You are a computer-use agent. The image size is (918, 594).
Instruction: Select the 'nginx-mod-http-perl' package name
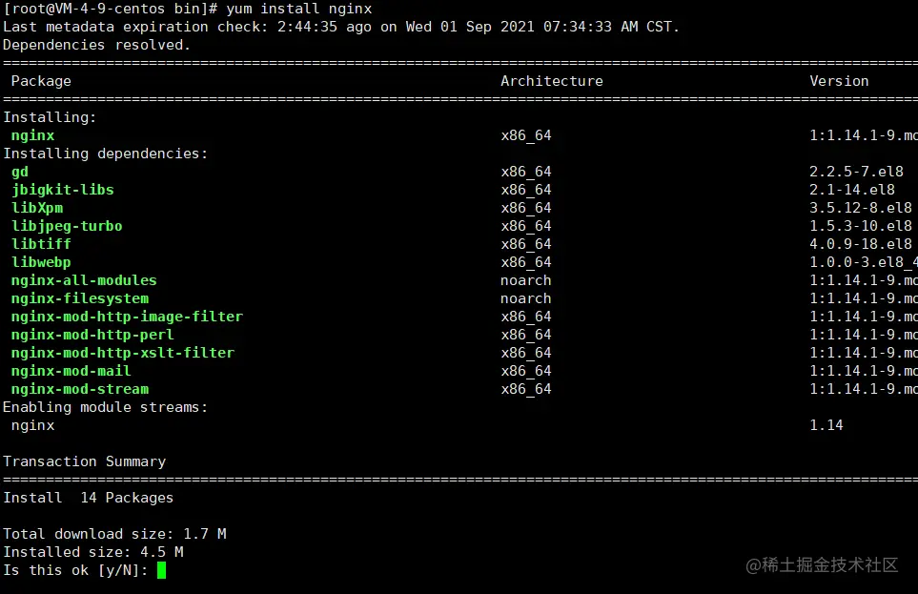click(92, 335)
